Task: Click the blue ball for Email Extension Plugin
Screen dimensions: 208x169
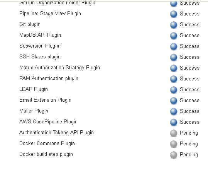Action: click(174, 101)
